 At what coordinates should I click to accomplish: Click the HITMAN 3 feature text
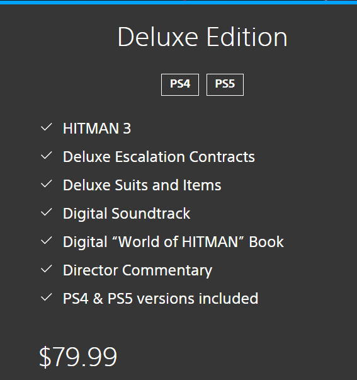click(x=97, y=128)
